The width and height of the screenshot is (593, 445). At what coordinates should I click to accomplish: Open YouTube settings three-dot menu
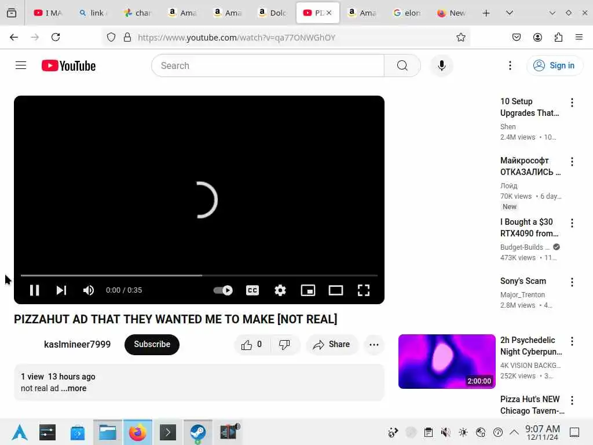coord(510,65)
